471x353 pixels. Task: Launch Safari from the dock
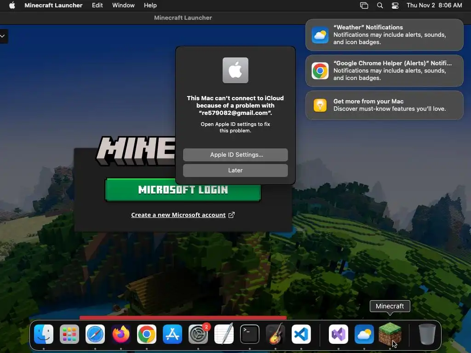coord(95,334)
